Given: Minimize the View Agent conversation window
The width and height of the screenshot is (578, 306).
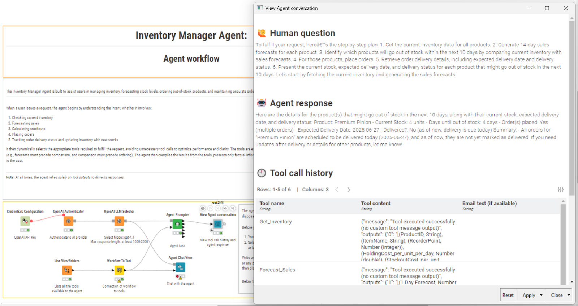Looking at the screenshot, I should (529, 8).
